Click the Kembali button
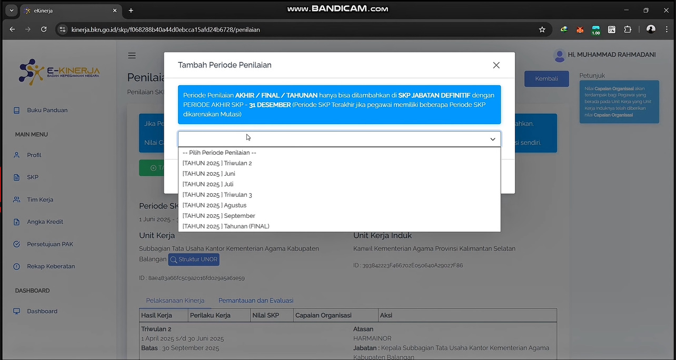The image size is (676, 360). [x=546, y=79]
